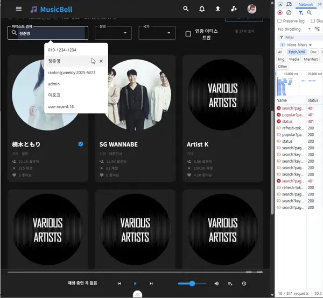Open the user profile avatar
This screenshot has width=323, height=298.
[252, 9]
